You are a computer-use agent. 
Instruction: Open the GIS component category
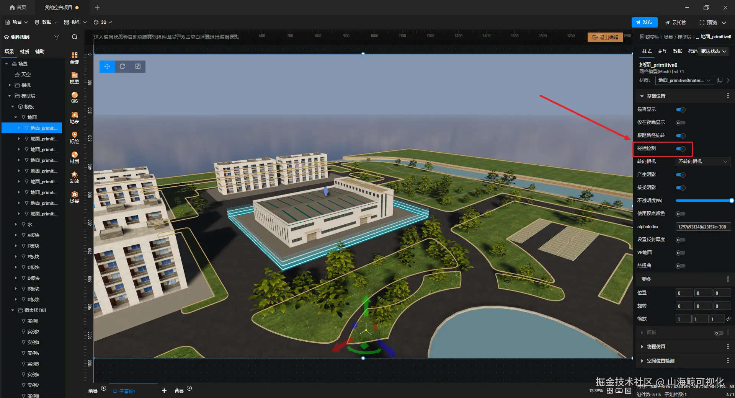[74, 98]
